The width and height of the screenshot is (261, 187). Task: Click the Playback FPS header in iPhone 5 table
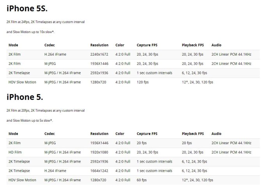click(193, 134)
